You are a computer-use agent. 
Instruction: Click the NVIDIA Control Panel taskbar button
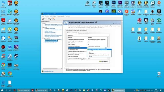point(118,90)
